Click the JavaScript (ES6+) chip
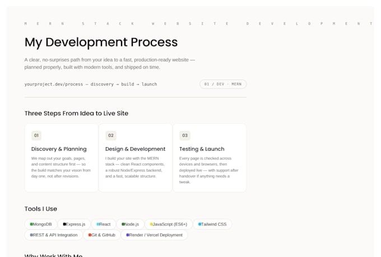The width and height of the screenshot is (381, 257). click(x=169, y=224)
